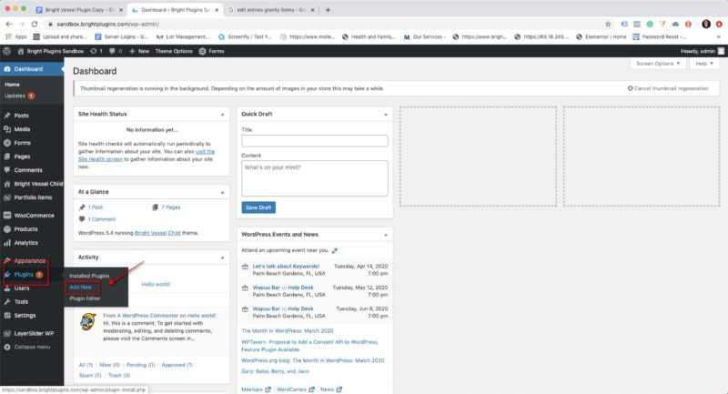Viewport: 728px width, 394px height.
Task: Click the Bright Vessel Child theme link
Action: tap(157, 233)
